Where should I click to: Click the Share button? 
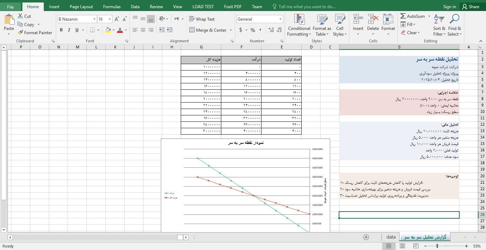[x=470, y=6]
